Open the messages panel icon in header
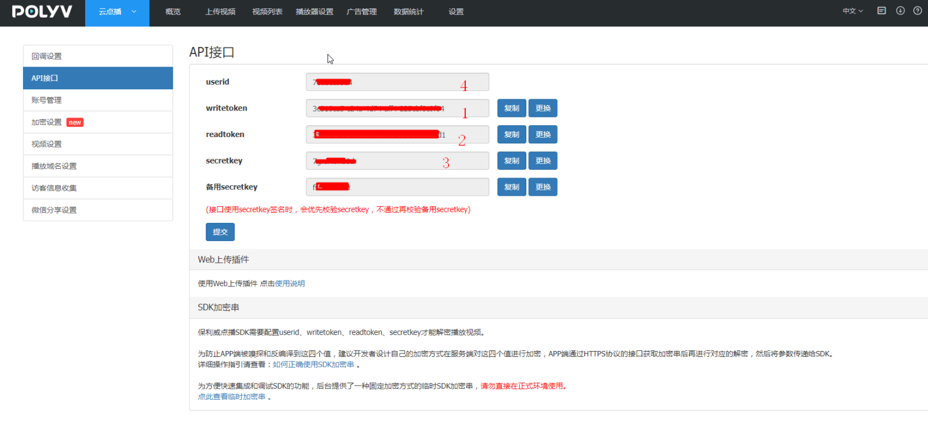Screen dimensions: 928x448 pos(881,11)
